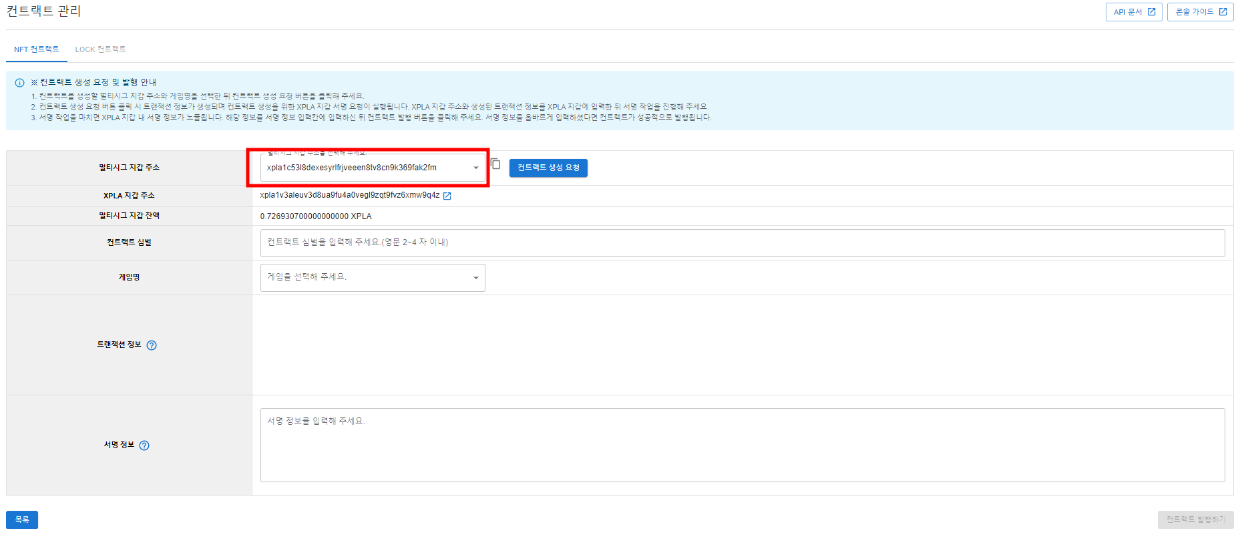Open the XPLA wallet address external link icon
Viewport: 1242px width, 543px height.
click(447, 196)
